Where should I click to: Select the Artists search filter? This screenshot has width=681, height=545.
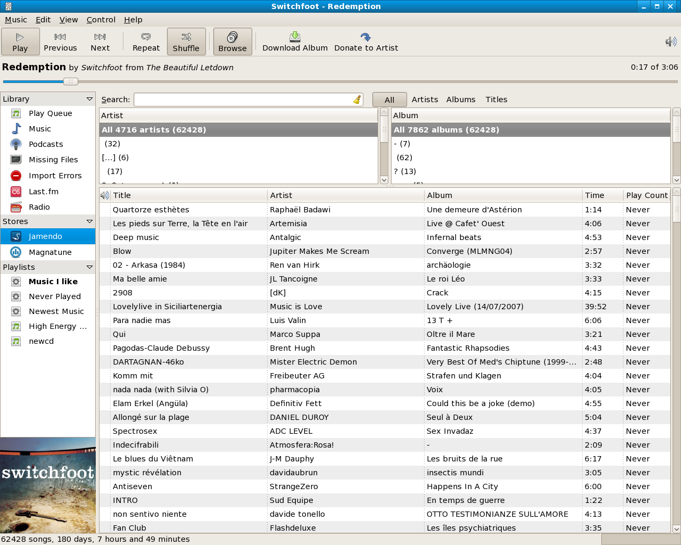point(425,100)
